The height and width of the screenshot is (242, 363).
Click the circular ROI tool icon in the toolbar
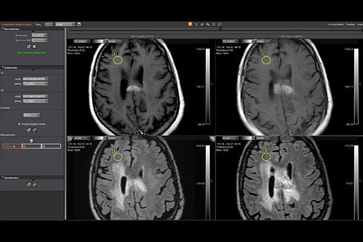pos(220,24)
